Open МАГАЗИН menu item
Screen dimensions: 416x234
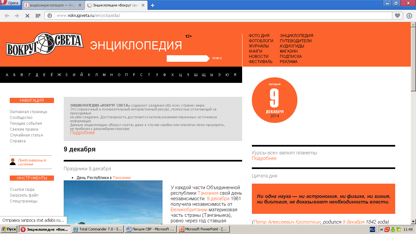(x=289, y=51)
